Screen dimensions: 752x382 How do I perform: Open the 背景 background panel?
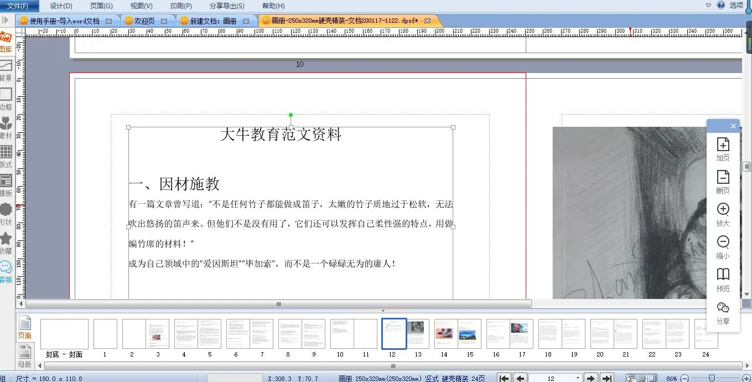click(6, 70)
